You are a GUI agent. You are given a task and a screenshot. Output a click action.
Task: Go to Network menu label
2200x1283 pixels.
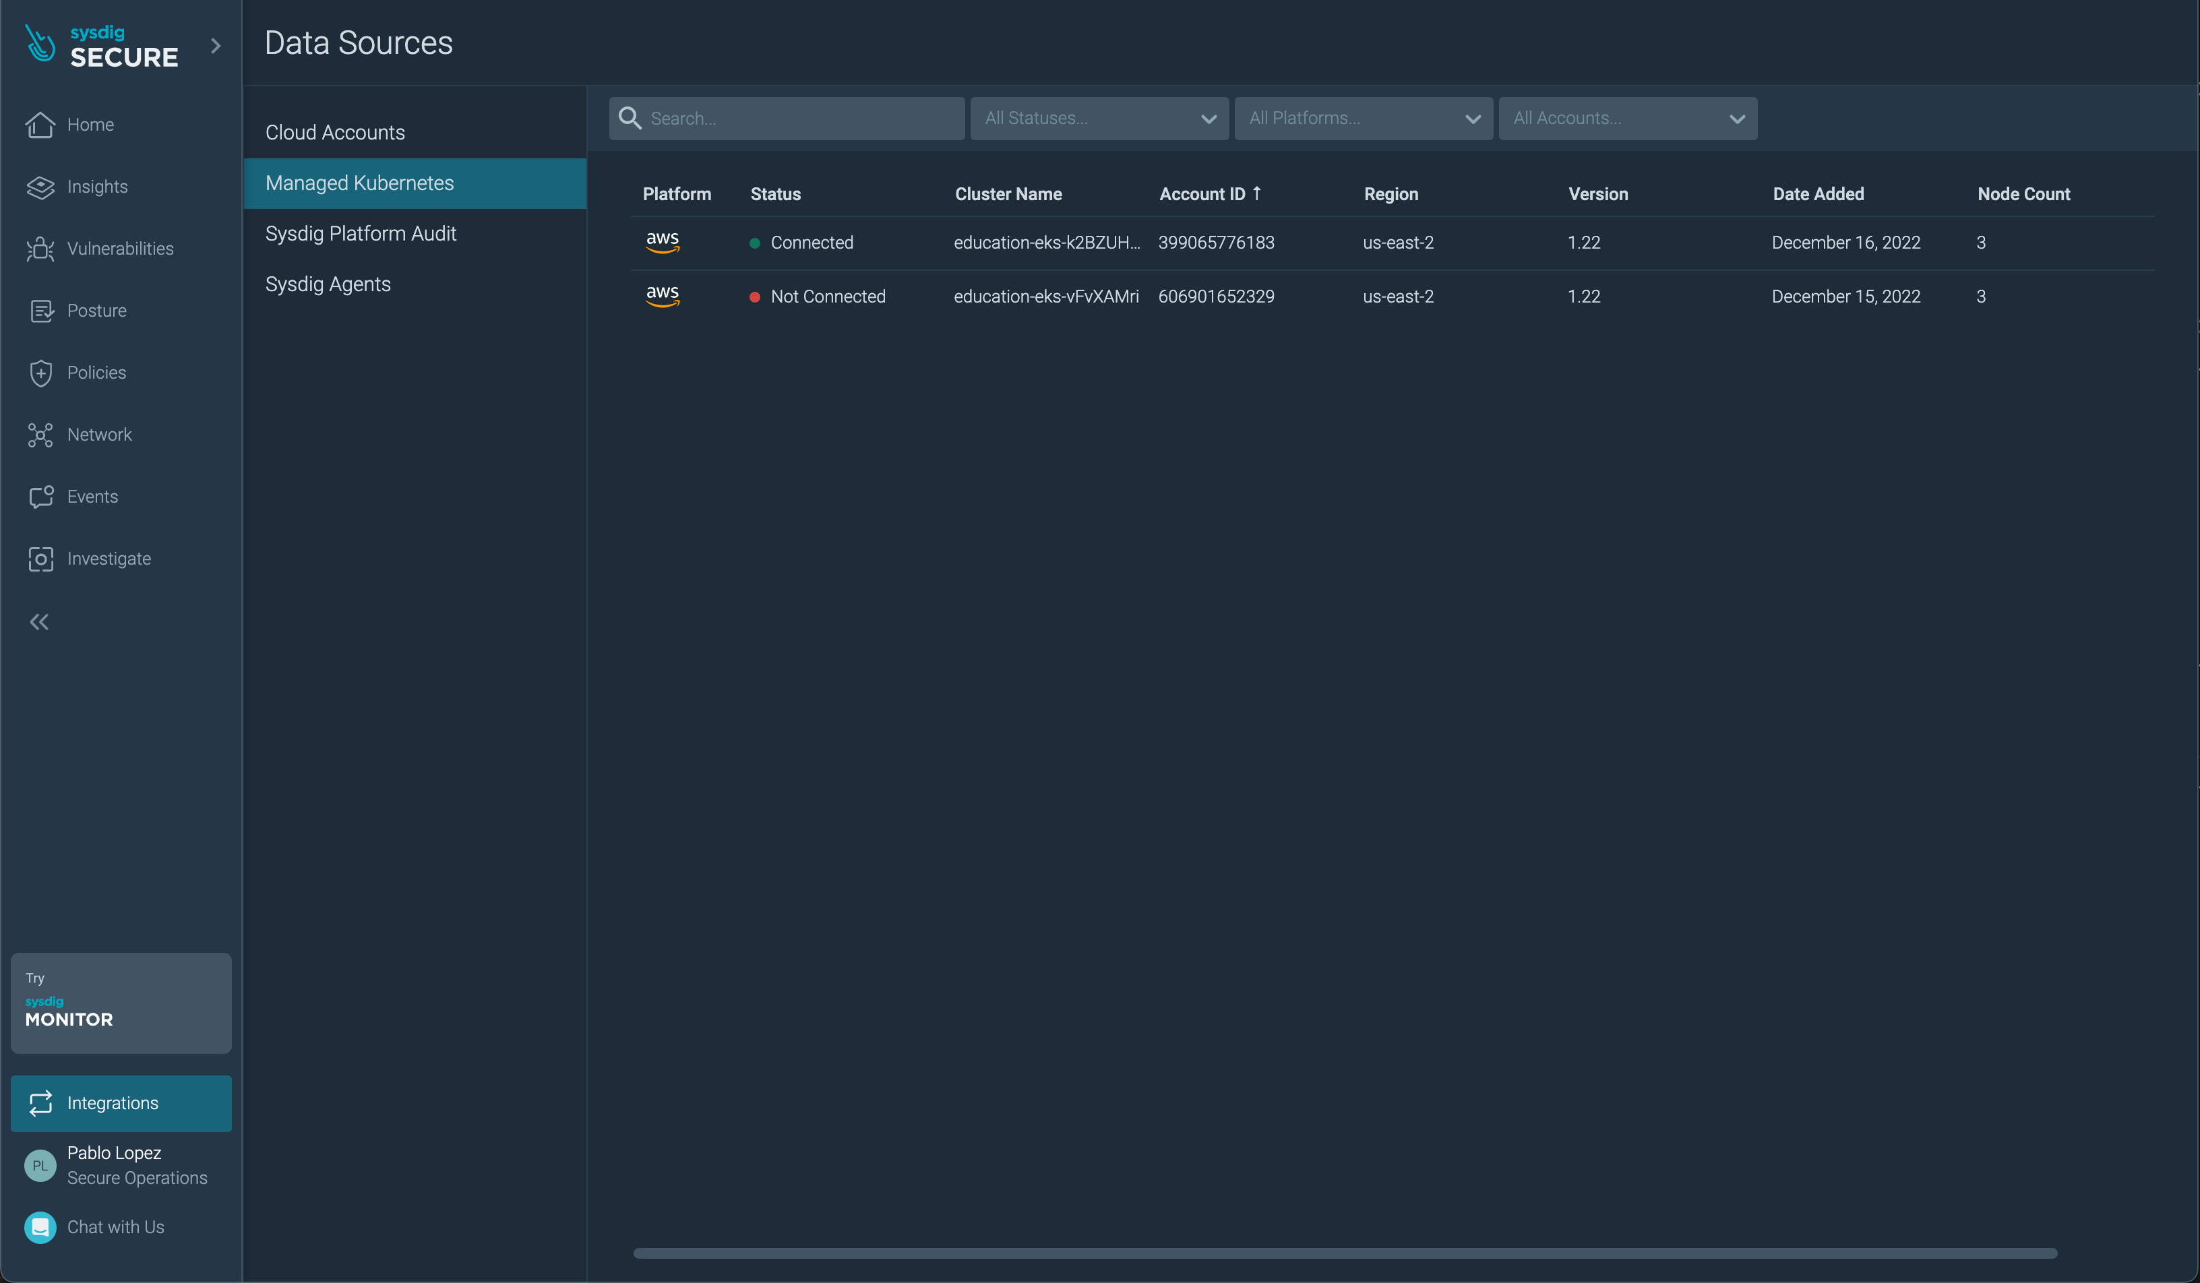[98, 435]
